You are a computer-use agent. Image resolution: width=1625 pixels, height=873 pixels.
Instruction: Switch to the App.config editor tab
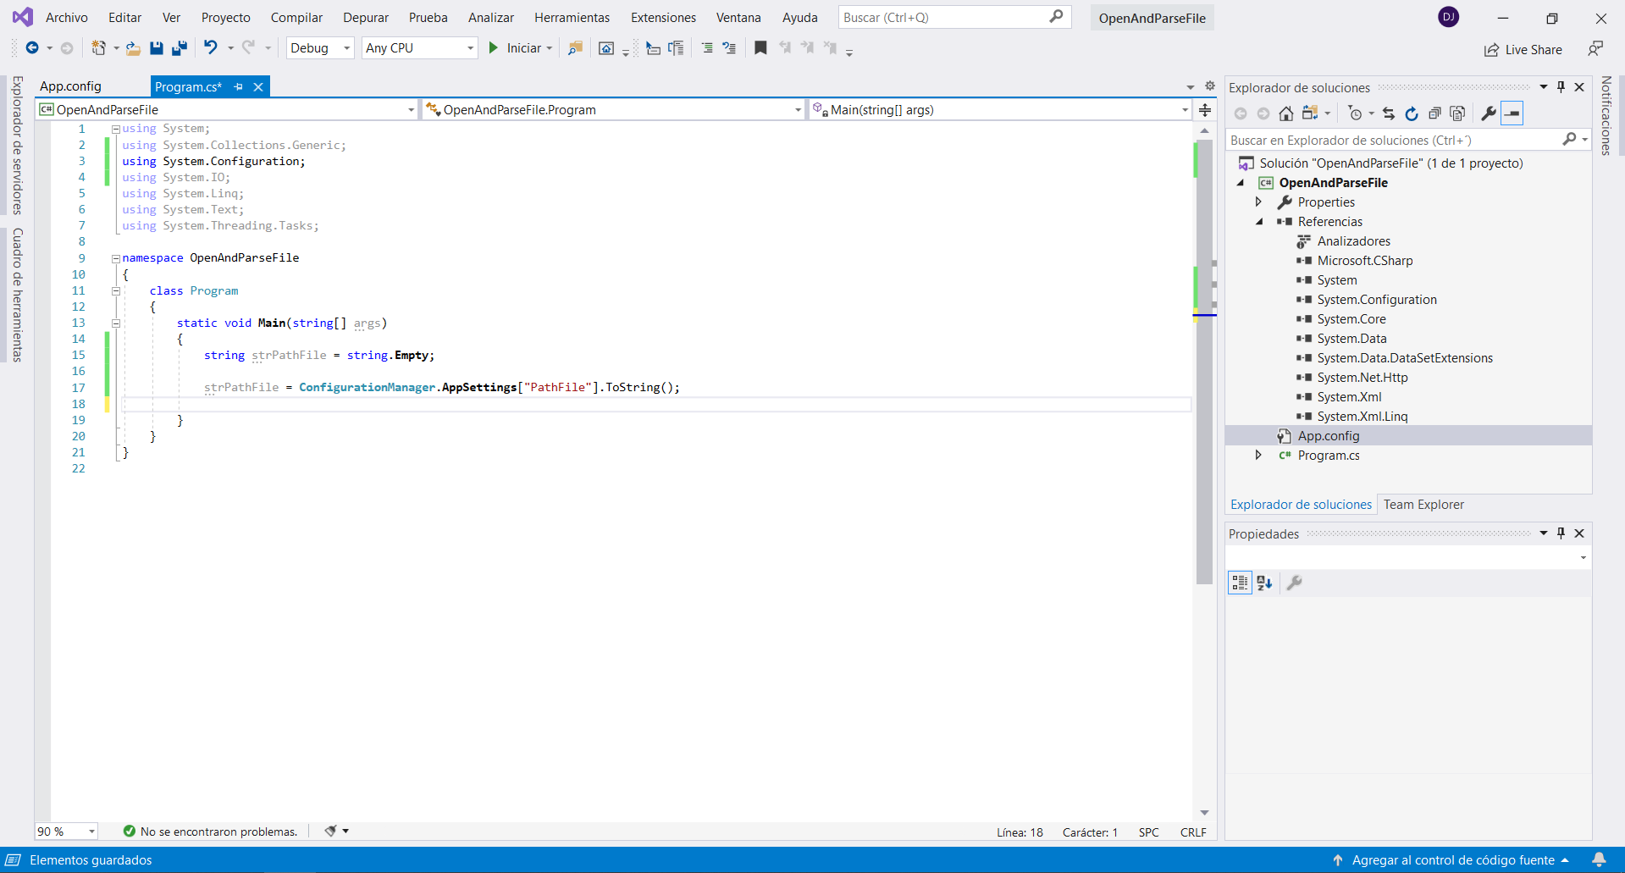pos(71,86)
